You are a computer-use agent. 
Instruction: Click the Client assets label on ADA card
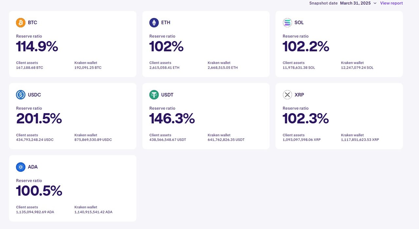click(x=27, y=207)
